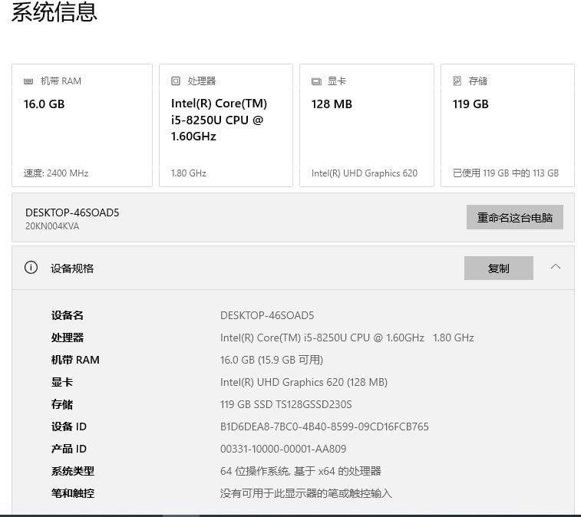Click the 产品 ID label
The width and height of the screenshot is (581, 517).
click(69, 449)
